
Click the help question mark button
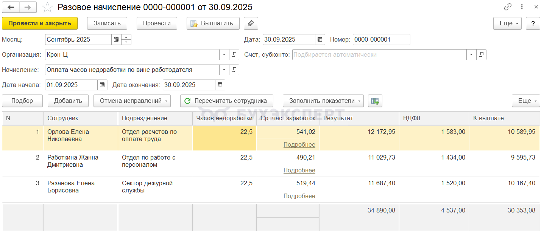(x=533, y=23)
